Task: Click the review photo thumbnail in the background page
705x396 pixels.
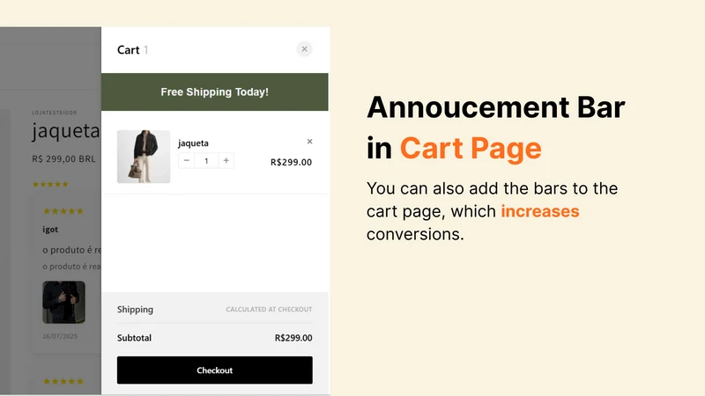Action: (x=63, y=302)
